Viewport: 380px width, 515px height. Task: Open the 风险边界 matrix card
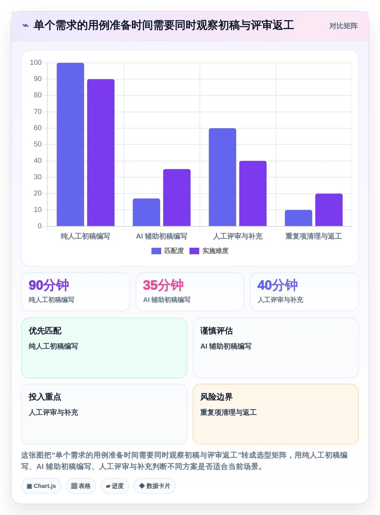coord(276,414)
